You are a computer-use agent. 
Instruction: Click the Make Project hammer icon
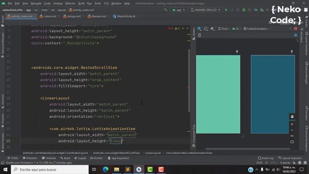coord(166,10)
